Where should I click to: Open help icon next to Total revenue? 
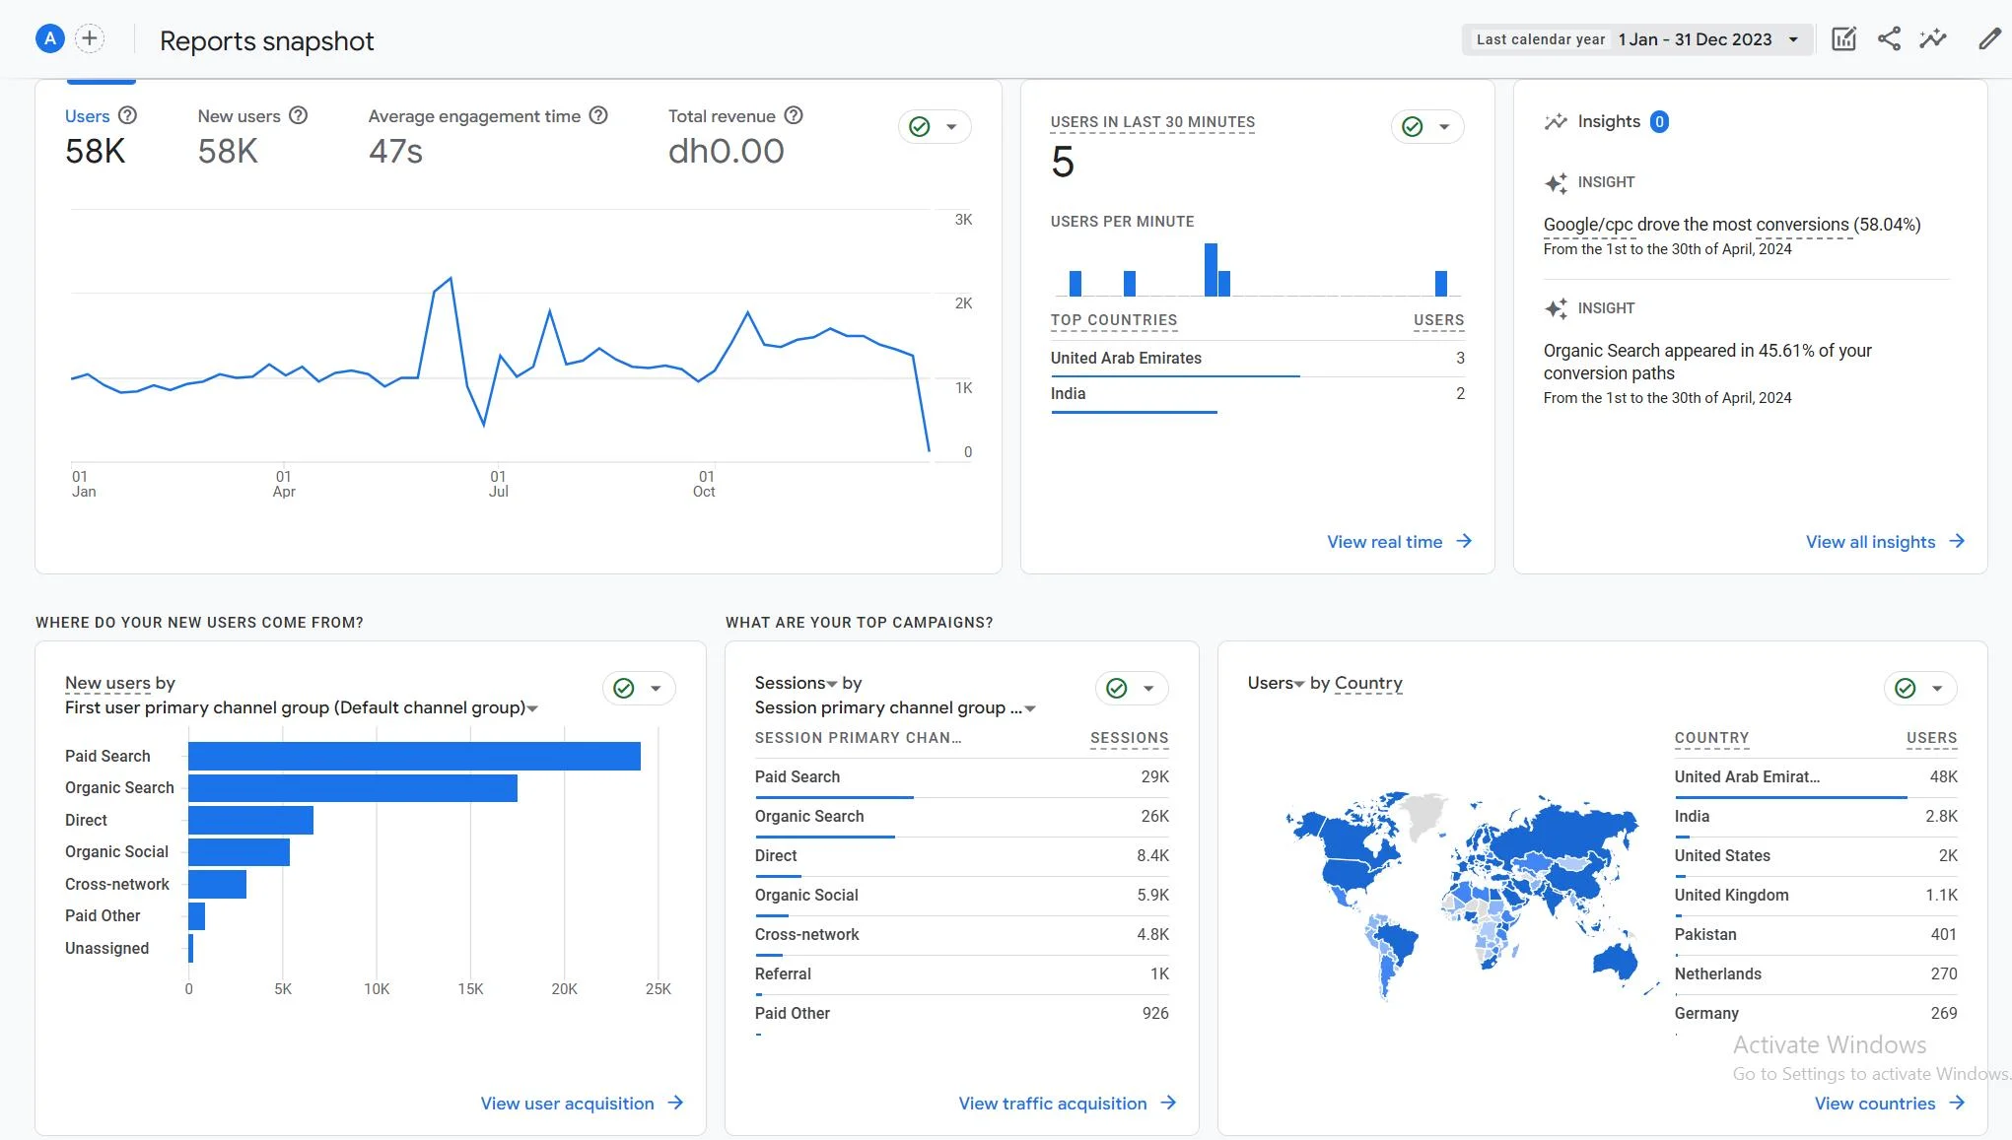(794, 115)
